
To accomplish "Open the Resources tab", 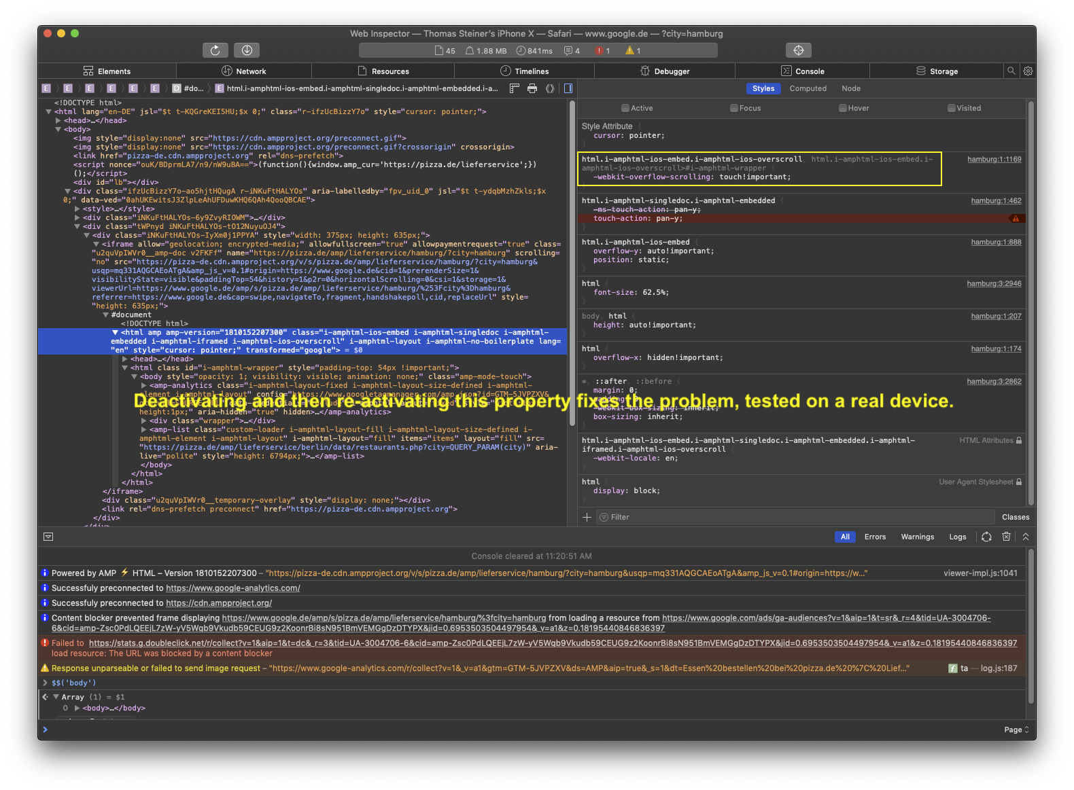I will [x=383, y=71].
